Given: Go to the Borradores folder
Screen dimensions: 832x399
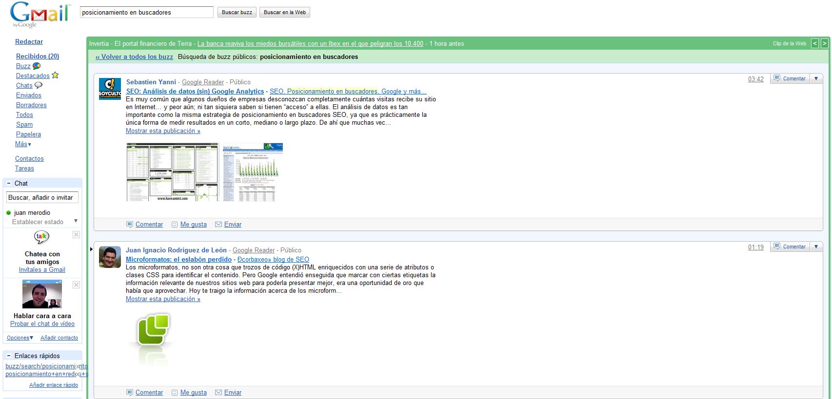Looking at the screenshot, I should click(31, 105).
